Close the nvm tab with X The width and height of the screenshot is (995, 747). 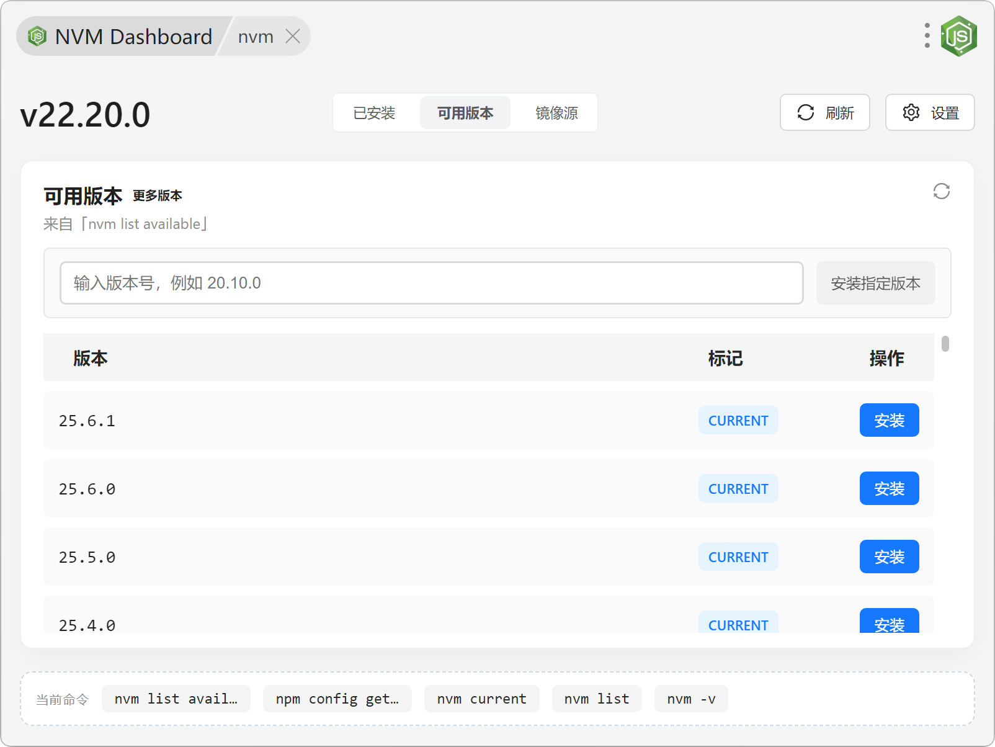(x=293, y=37)
